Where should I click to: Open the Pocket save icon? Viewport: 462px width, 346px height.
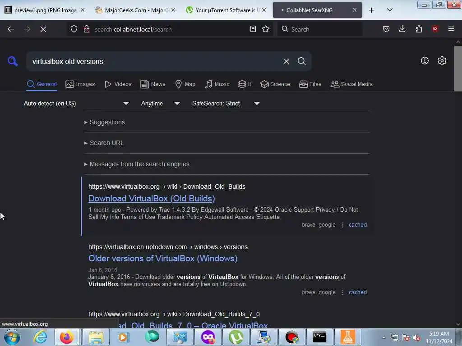click(x=386, y=29)
